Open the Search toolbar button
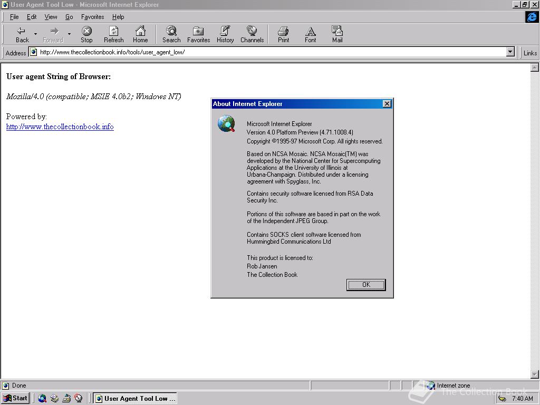 coord(171,34)
